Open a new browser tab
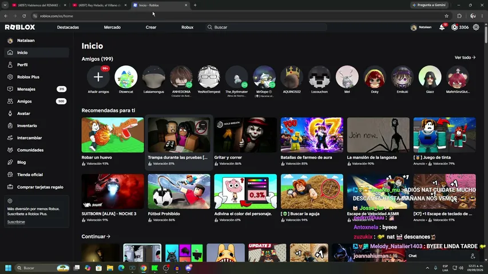Image resolution: width=488 pixels, height=274 pixels. click(195, 5)
